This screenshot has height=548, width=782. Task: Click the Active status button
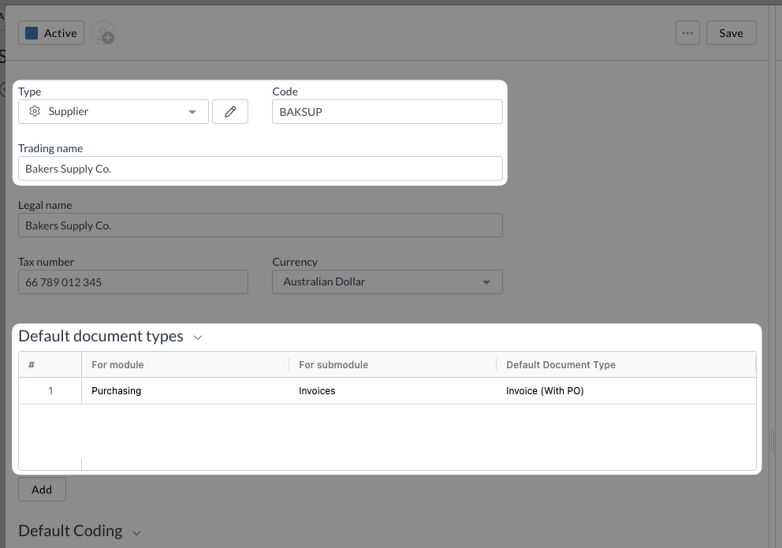(51, 33)
